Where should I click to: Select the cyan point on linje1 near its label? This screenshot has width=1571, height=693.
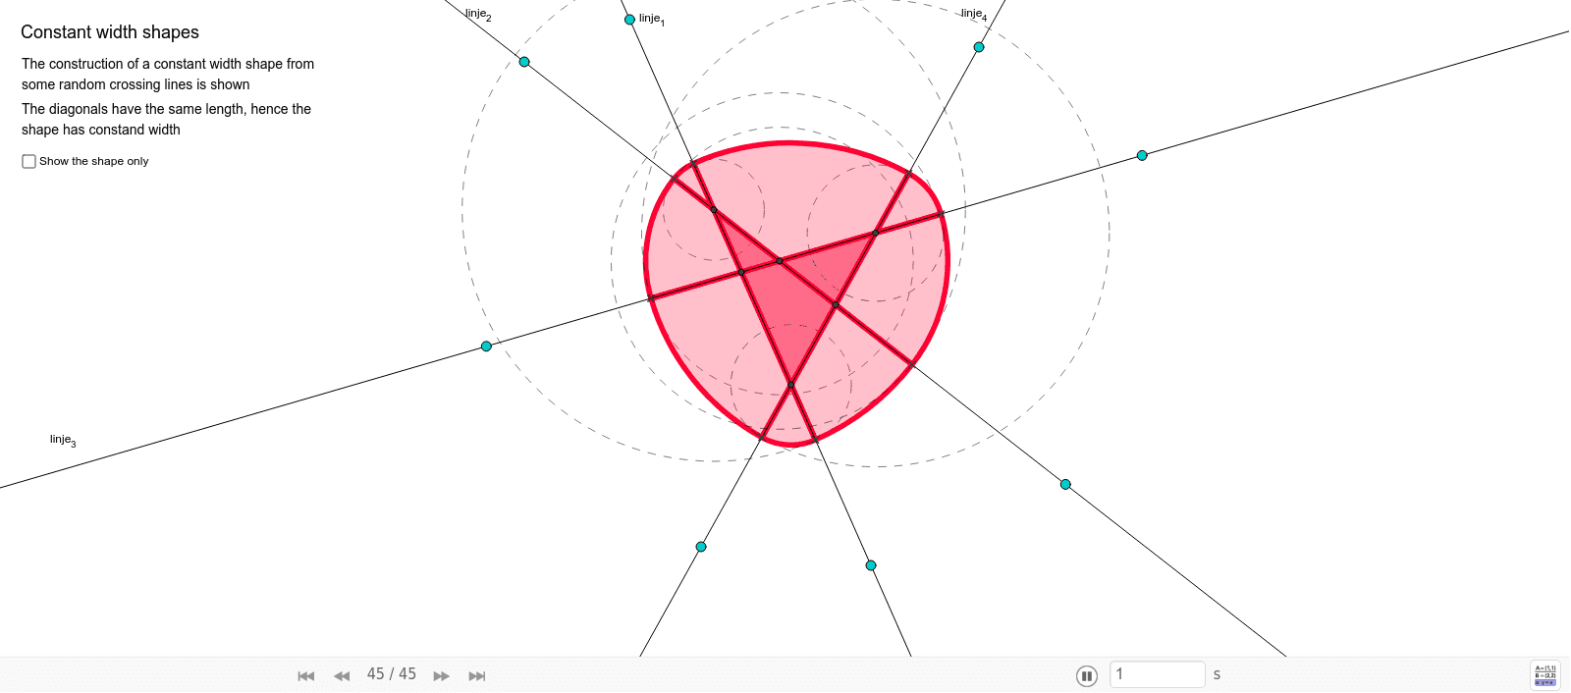[629, 20]
